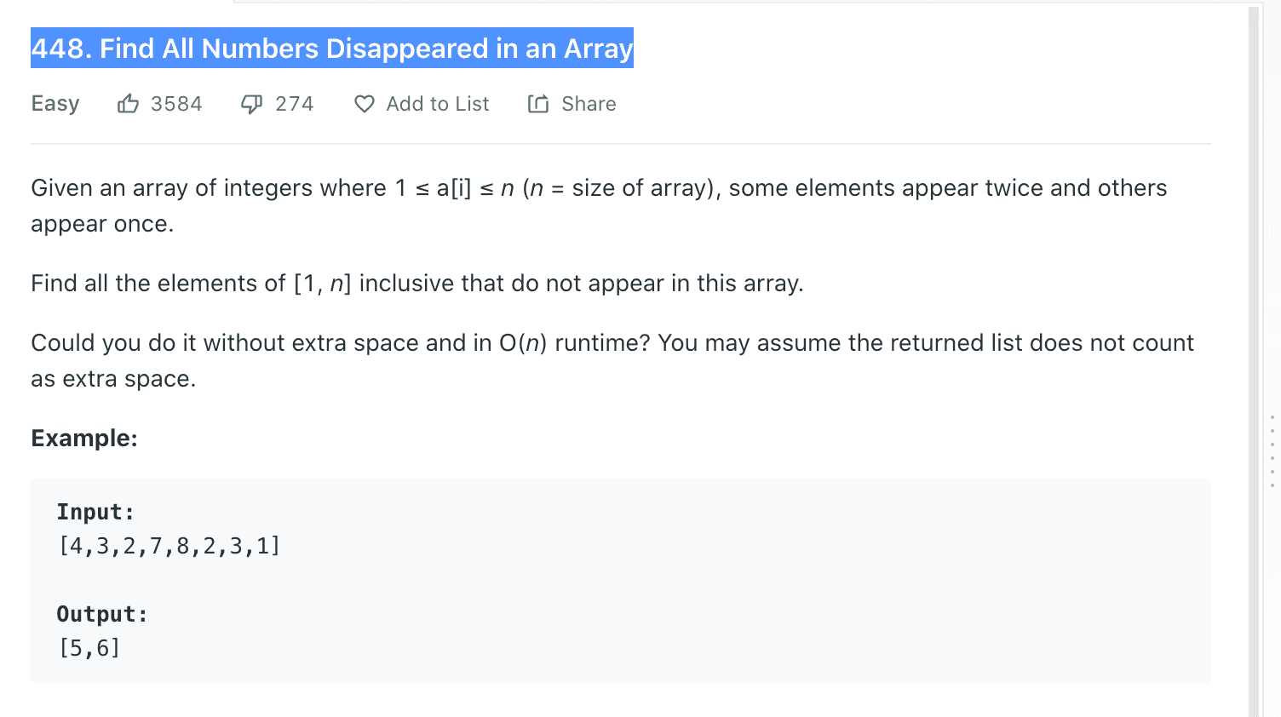Click the 3584 likes count

point(175,103)
